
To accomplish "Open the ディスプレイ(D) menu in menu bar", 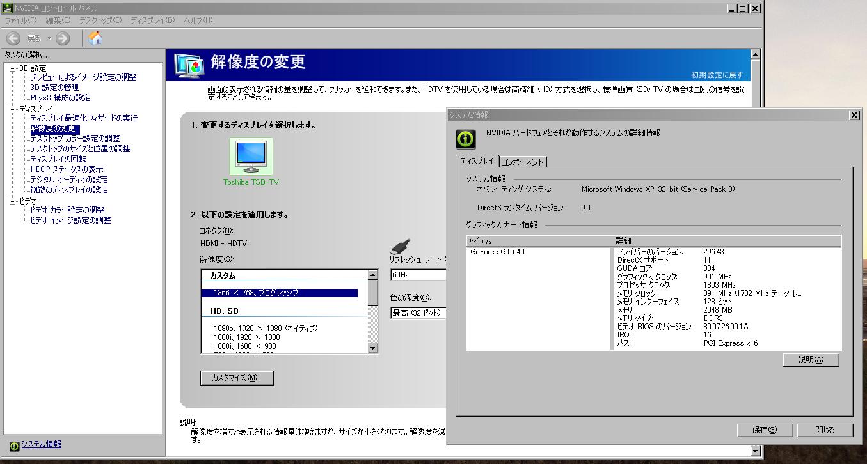I will click(x=152, y=20).
